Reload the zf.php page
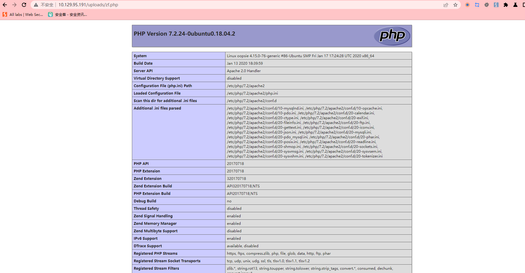The height and width of the screenshot is (273, 525). click(x=24, y=5)
